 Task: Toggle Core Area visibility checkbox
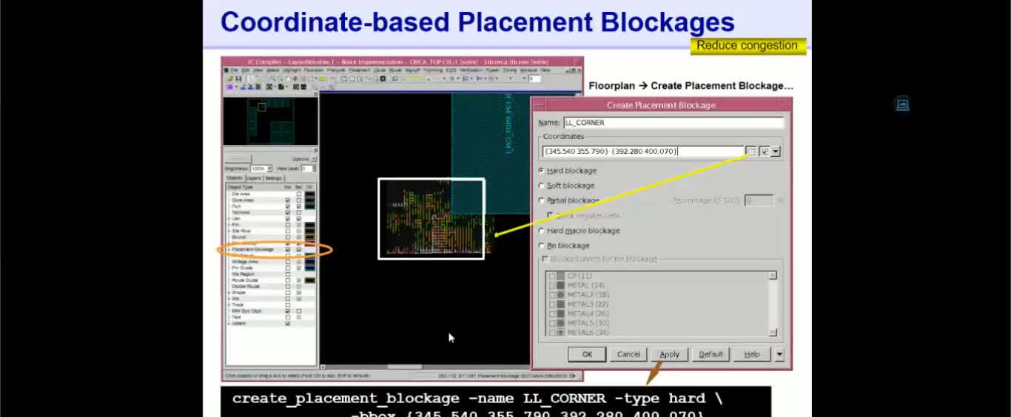[288, 200]
